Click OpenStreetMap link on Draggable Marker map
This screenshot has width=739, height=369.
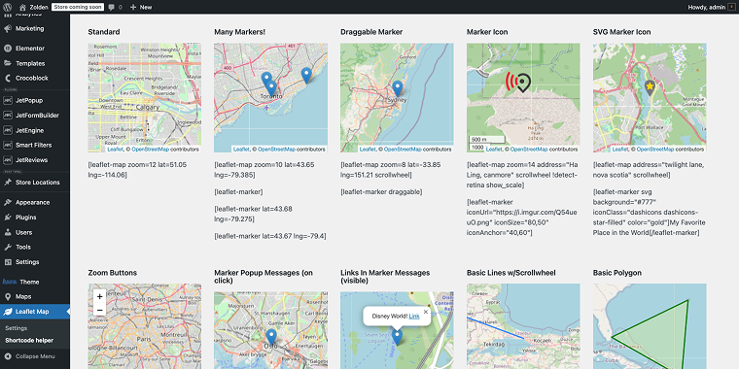(403, 150)
